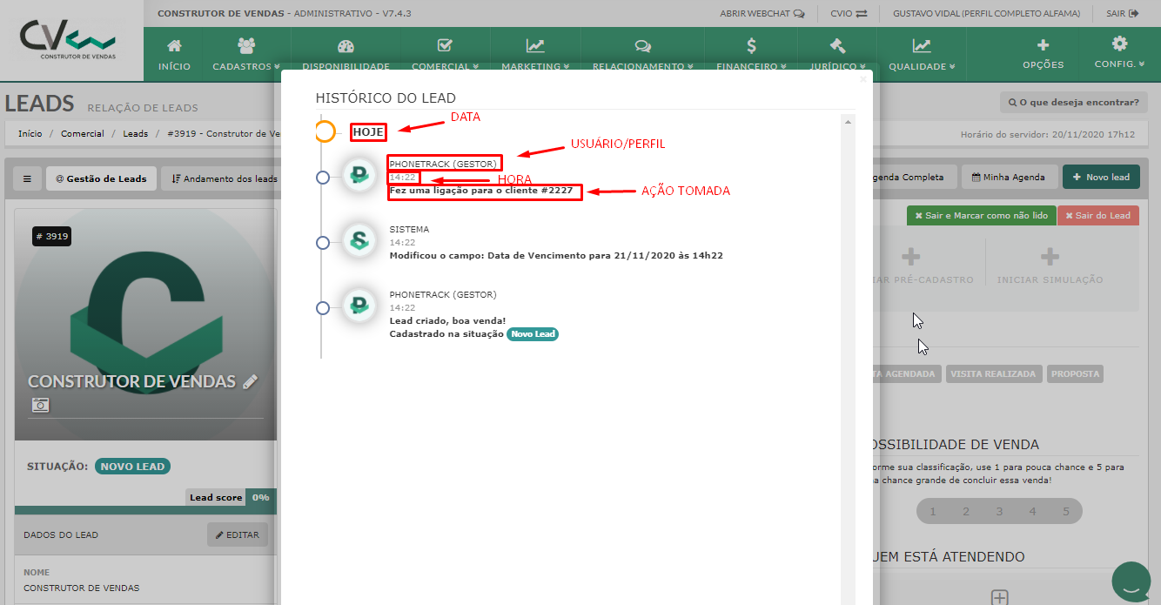This screenshot has height=605, width=1161.
Task: Click Iniciar Simulação plus tile
Action: 1050,265
